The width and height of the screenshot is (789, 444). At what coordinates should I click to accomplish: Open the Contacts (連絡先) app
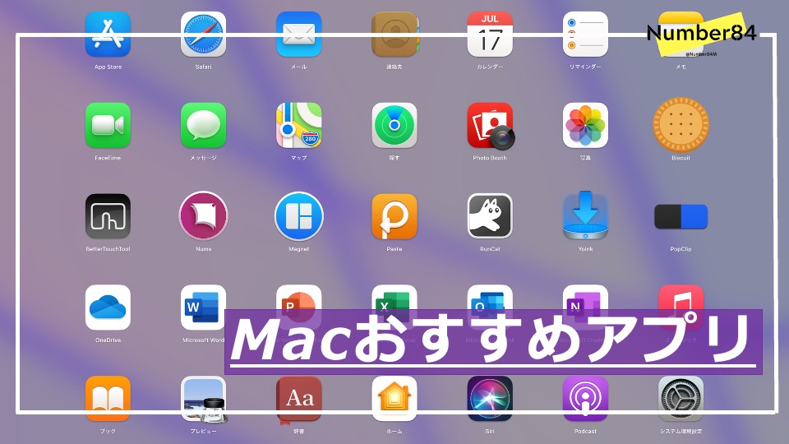click(x=394, y=35)
